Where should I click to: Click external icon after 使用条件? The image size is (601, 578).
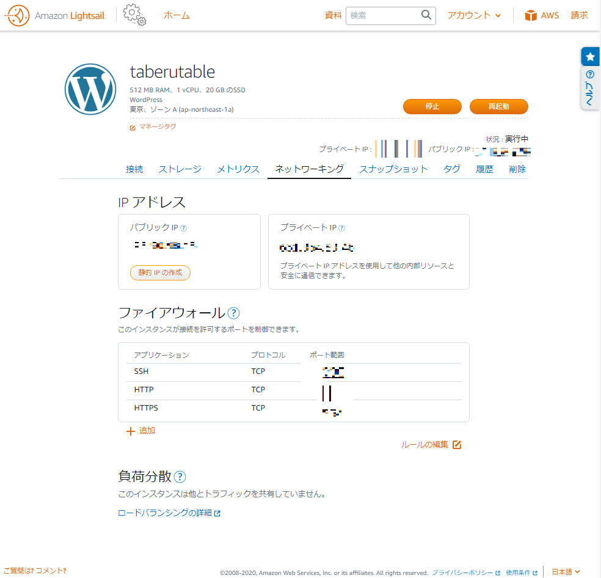535,573
